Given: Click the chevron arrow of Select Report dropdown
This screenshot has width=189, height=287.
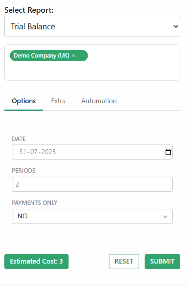Looking at the screenshot, I should (176, 27).
